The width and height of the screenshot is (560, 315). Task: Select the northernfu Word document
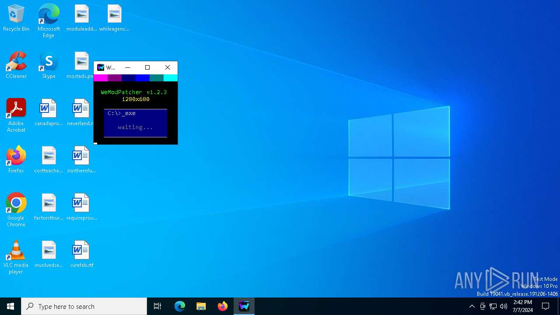coord(81,160)
